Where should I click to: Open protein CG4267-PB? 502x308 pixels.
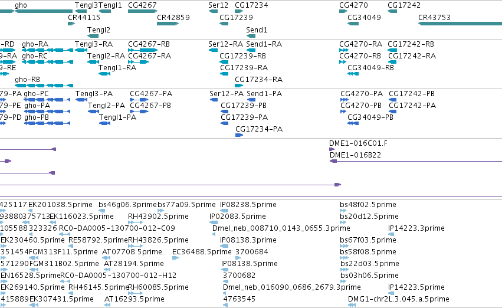(x=150, y=106)
